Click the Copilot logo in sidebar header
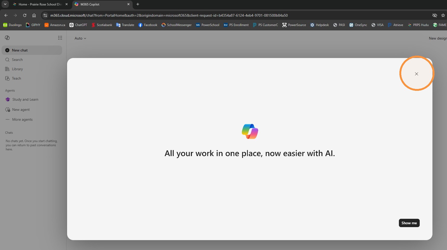This screenshot has height=250, width=447. click(x=7, y=38)
